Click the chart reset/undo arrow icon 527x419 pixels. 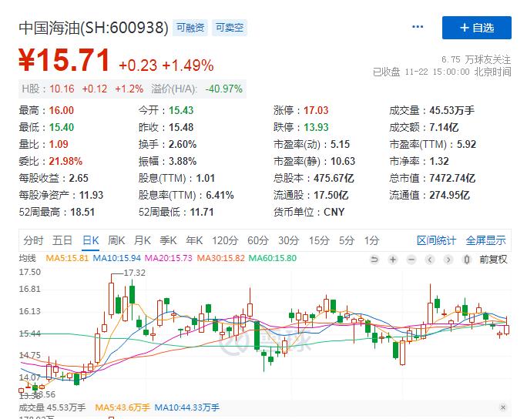(x=374, y=260)
